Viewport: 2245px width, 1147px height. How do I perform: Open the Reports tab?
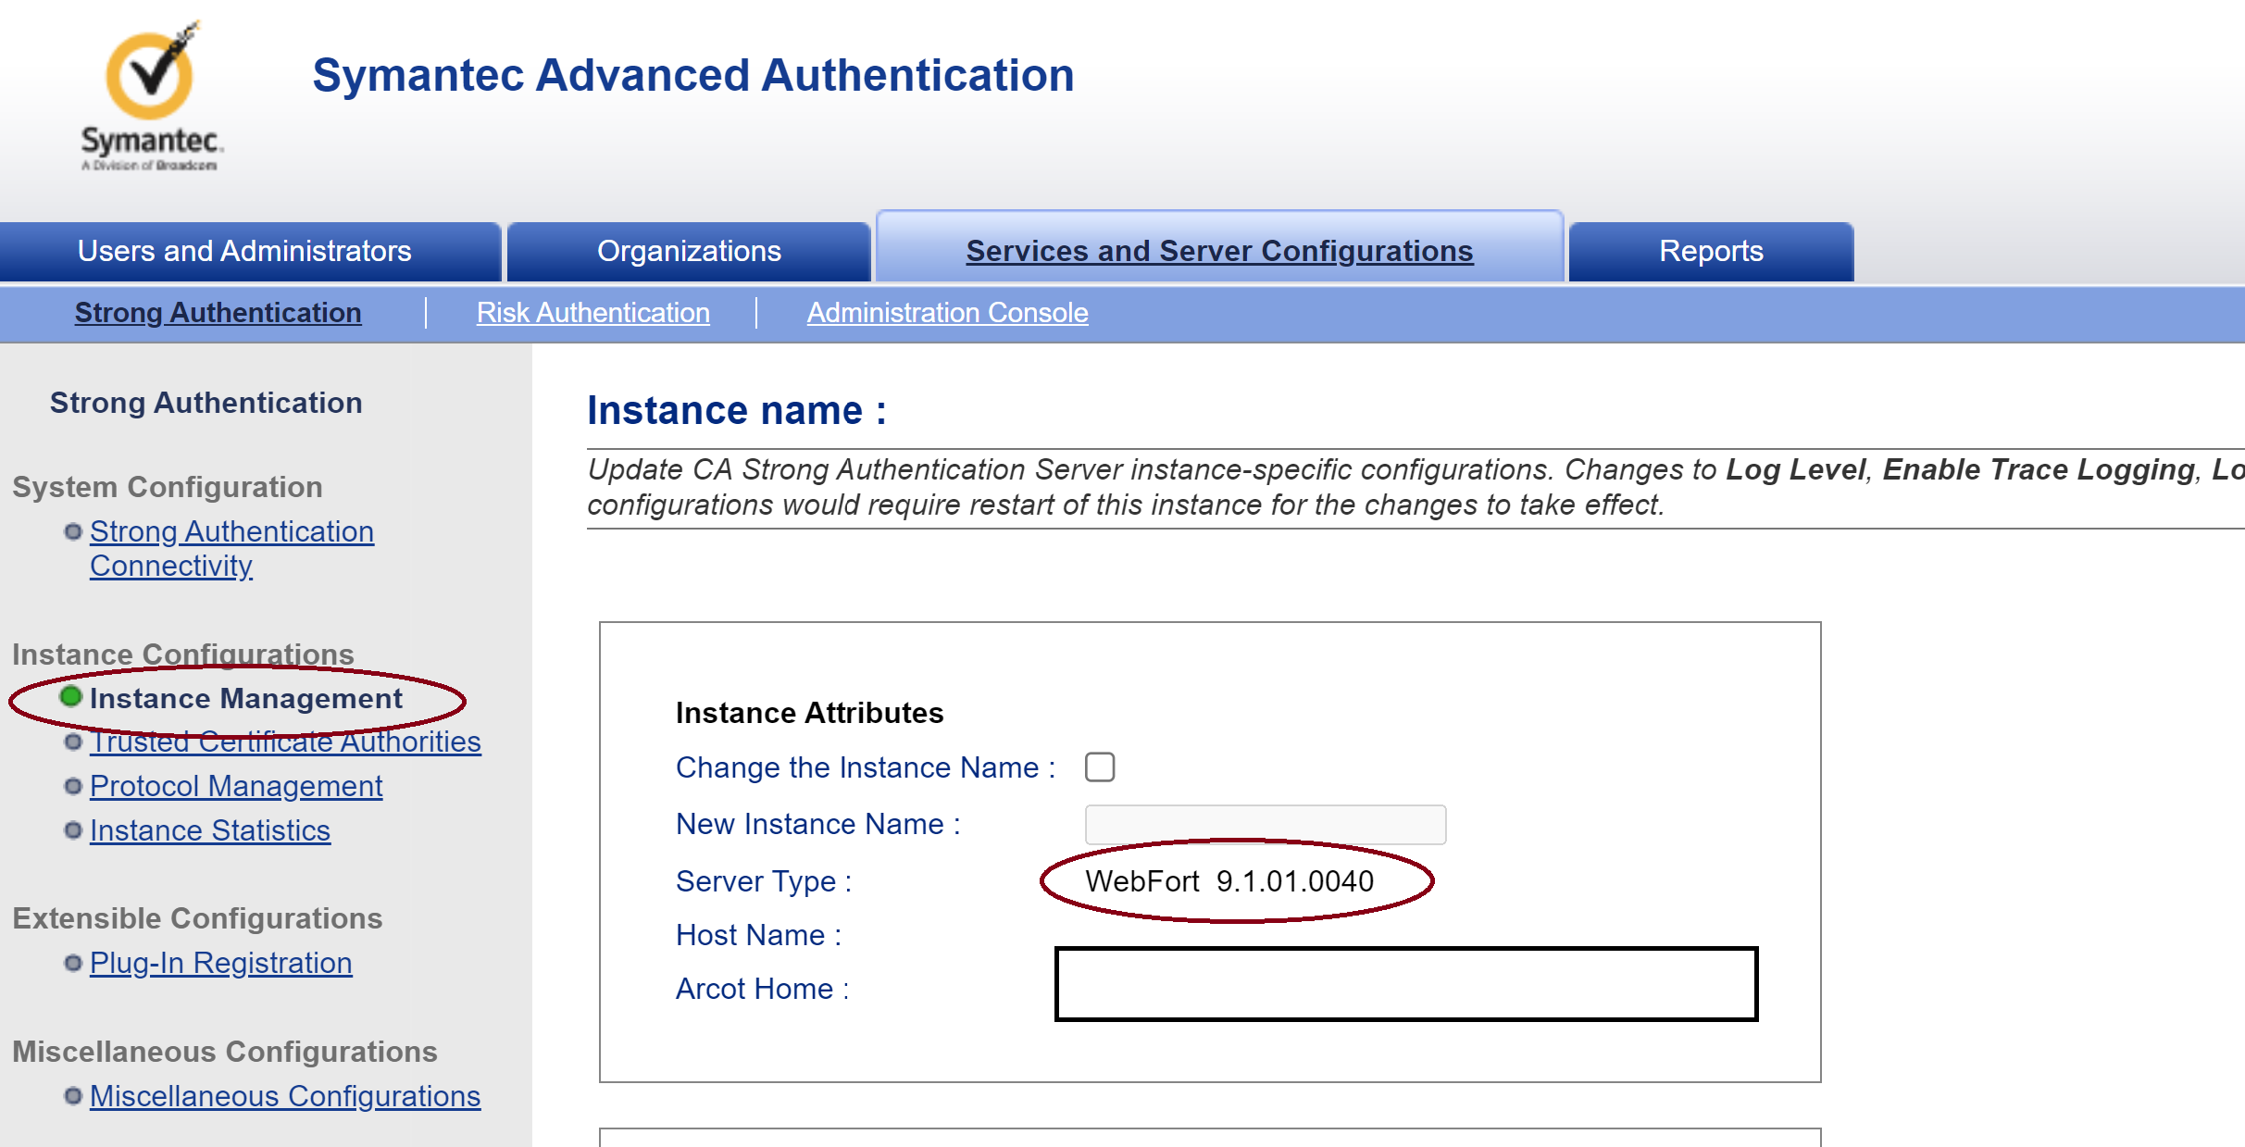tap(1710, 251)
